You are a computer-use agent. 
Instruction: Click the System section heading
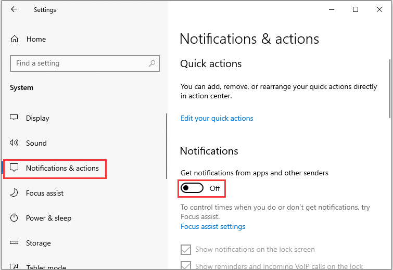coord(21,88)
